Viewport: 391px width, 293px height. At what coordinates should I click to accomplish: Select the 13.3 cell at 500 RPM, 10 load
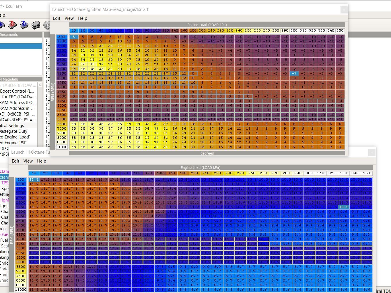tap(34, 179)
